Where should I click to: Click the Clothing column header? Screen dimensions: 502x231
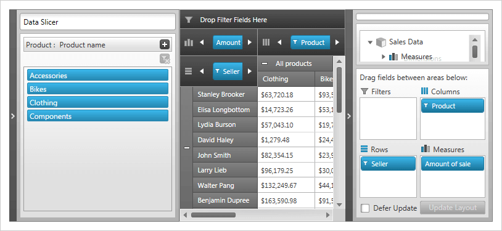[x=286, y=79]
